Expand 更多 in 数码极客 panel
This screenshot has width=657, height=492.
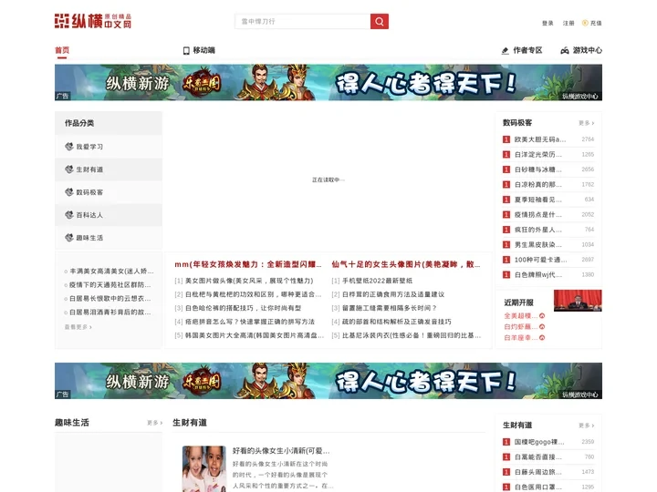pos(586,123)
